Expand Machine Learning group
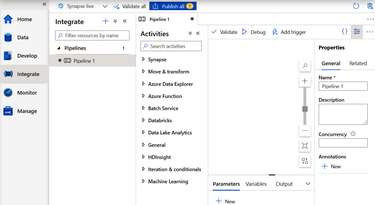The height and width of the screenshot is (205, 375). tap(143, 181)
